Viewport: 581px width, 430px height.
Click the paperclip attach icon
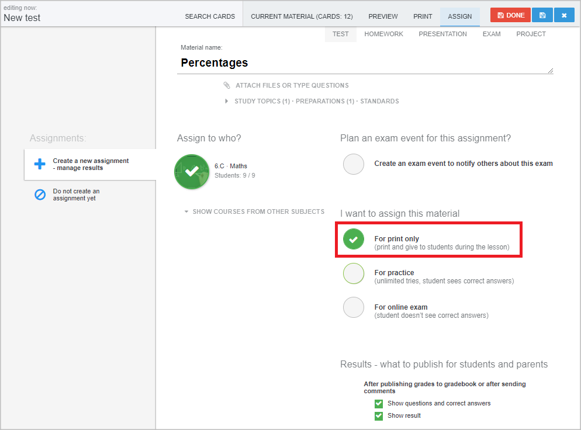pos(227,85)
